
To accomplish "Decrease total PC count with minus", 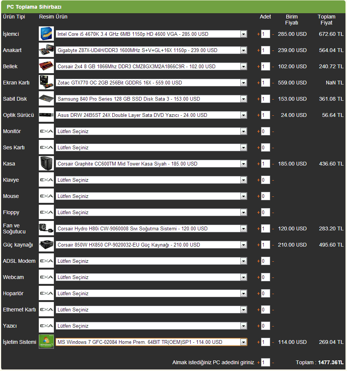I will point(273,362).
